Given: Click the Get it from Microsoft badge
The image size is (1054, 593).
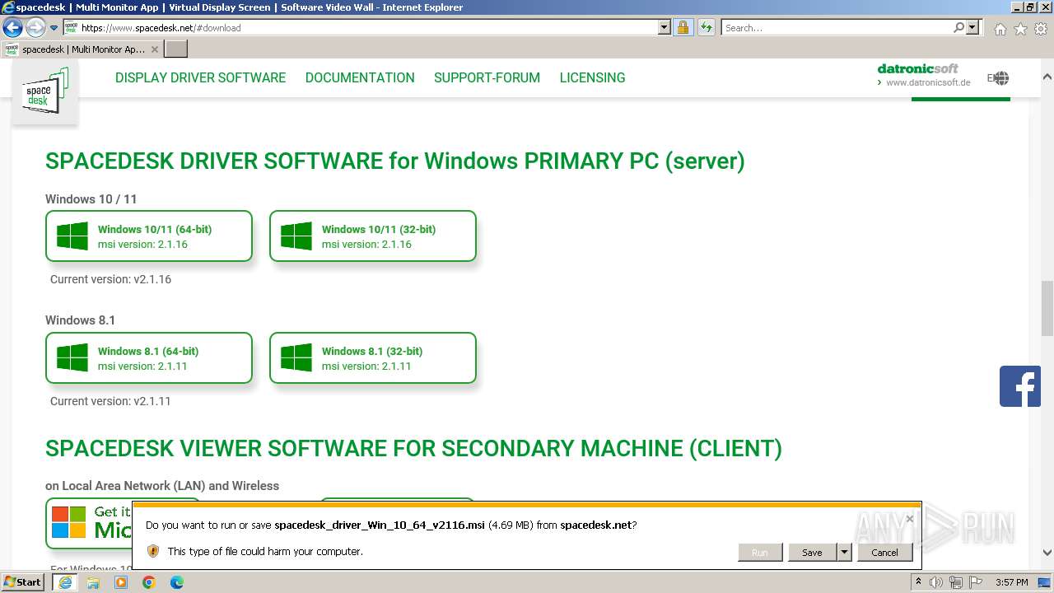Looking at the screenshot, I should pos(91,523).
